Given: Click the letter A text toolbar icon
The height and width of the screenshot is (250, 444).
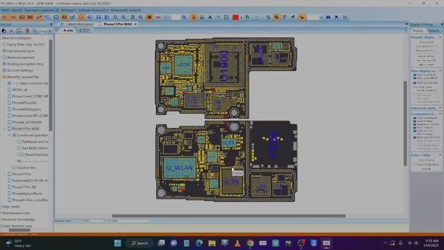Looking at the screenshot, I should click(x=210, y=17).
